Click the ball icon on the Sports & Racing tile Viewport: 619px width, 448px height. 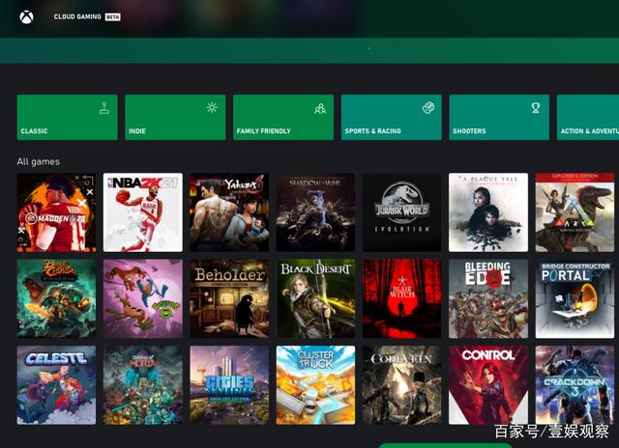click(428, 107)
